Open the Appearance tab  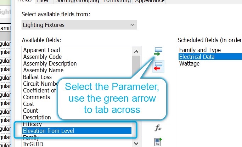(x=150, y=1)
